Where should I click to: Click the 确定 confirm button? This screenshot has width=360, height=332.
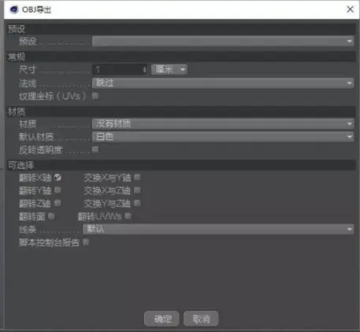click(161, 319)
